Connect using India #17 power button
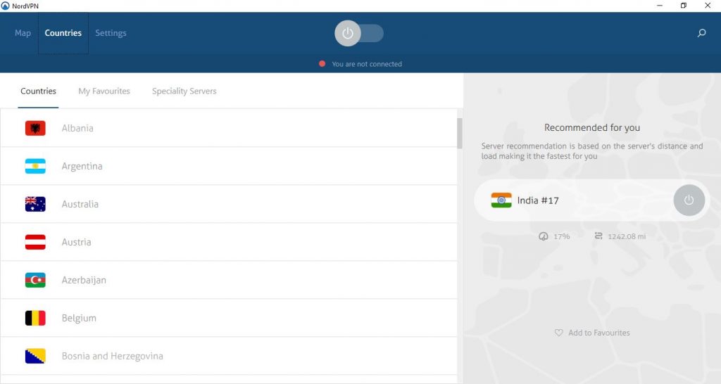 [x=689, y=200]
